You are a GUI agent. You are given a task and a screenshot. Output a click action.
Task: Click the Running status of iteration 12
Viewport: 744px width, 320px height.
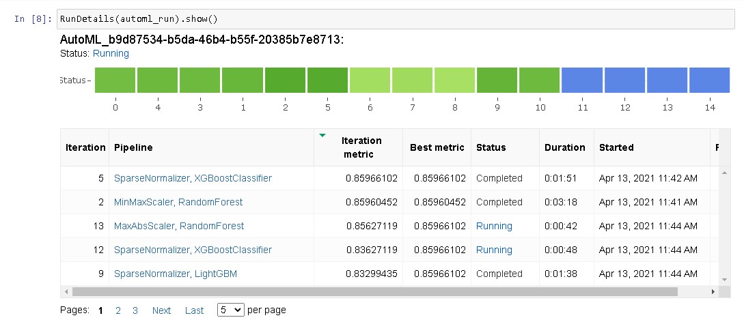(x=494, y=250)
